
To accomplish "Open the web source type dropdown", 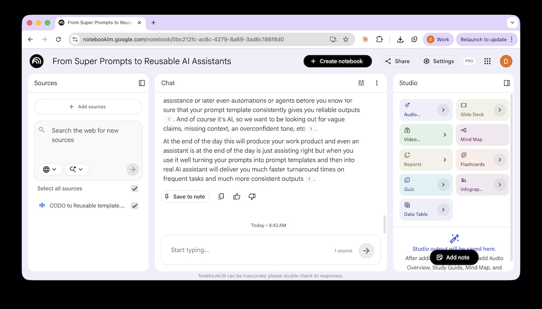I will tap(50, 169).
